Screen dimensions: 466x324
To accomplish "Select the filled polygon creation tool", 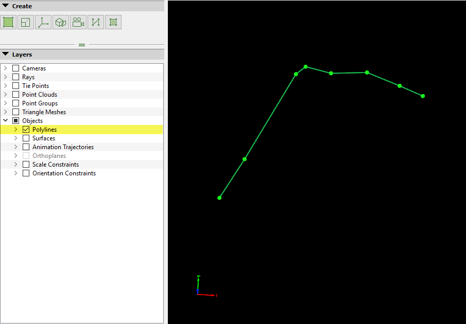I will tap(8, 22).
